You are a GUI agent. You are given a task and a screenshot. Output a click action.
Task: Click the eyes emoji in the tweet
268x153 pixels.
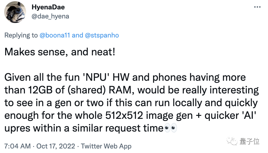(x=170, y=129)
